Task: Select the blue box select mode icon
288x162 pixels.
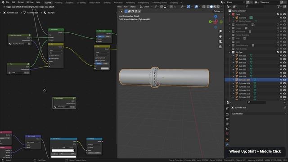Action: pos(126,11)
